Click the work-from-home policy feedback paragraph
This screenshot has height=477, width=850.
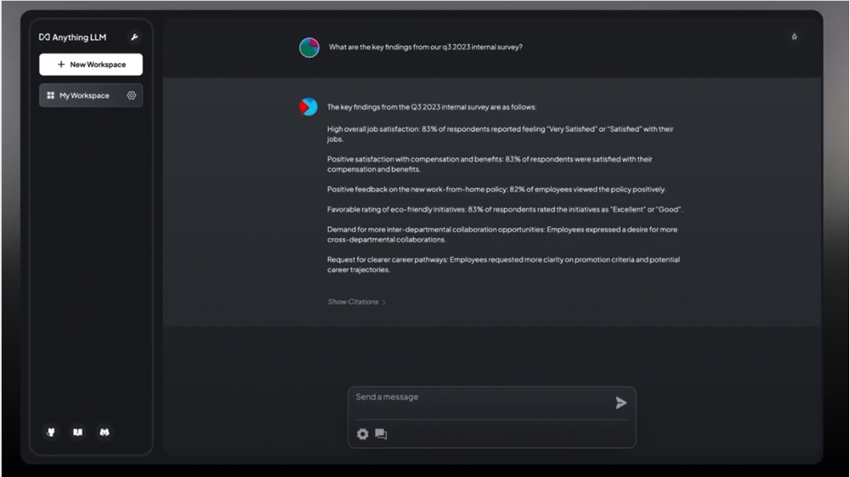[496, 189]
